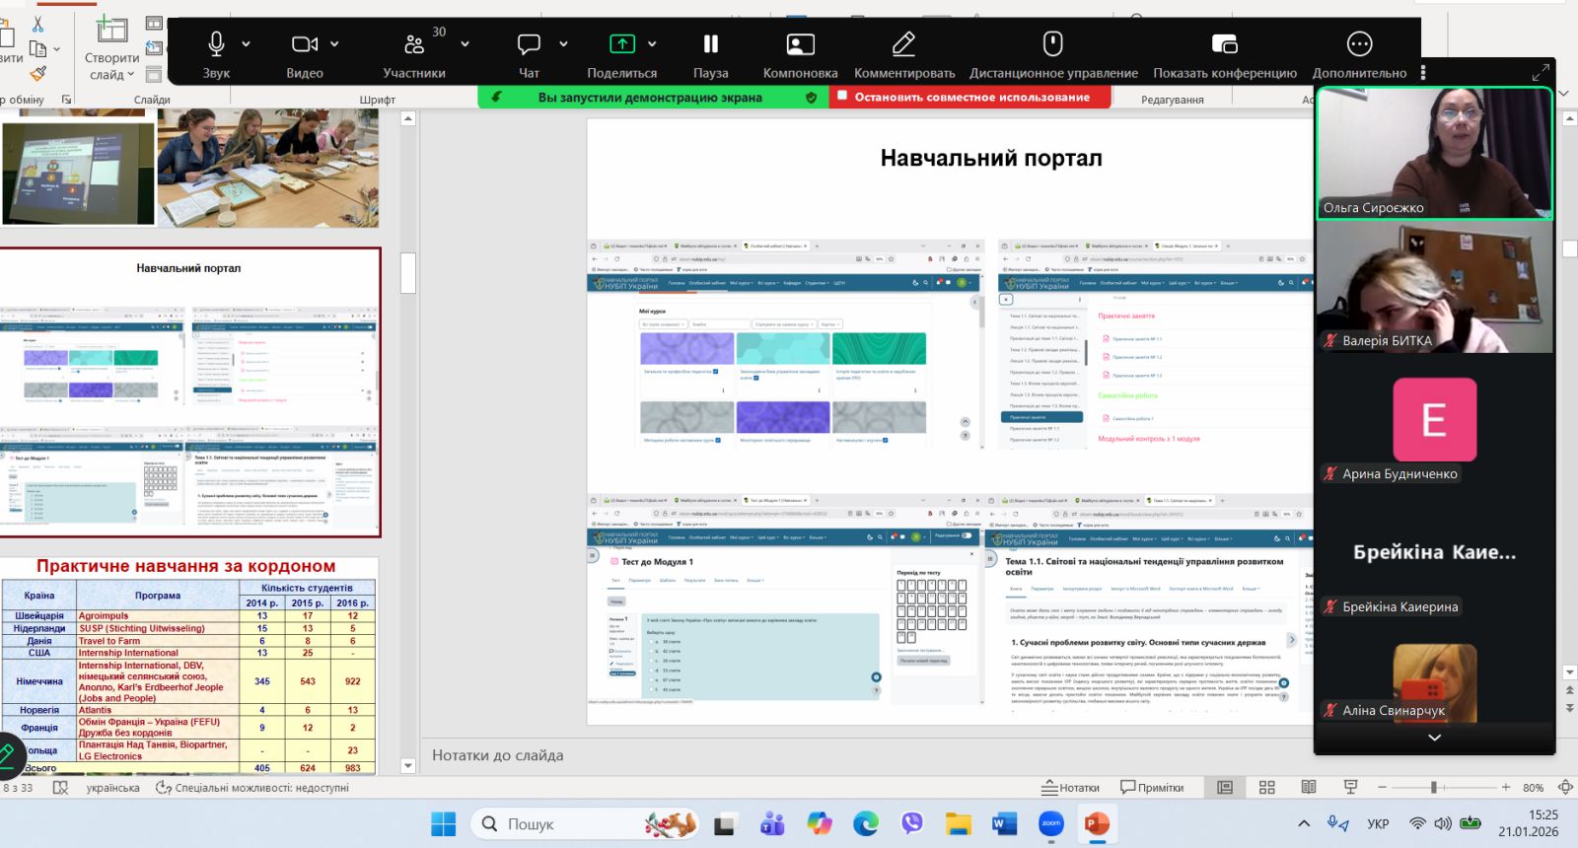
Task: Open the Zoom participants panel
Action: click(x=414, y=53)
